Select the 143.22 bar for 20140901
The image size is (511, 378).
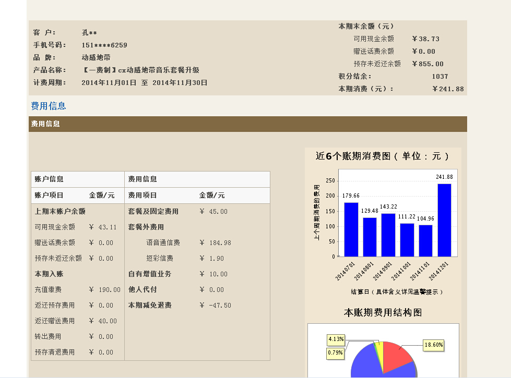tap(388, 235)
